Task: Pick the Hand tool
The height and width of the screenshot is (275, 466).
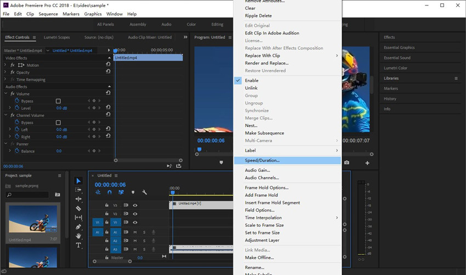Action: (x=78, y=236)
